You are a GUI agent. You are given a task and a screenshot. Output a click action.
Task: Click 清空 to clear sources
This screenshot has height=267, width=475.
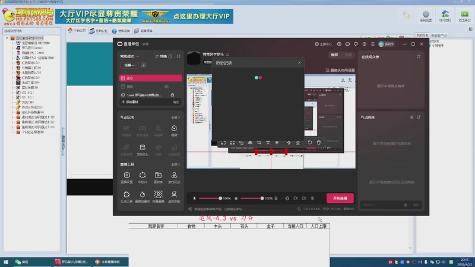pyautogui.click(x=176, y=102)
